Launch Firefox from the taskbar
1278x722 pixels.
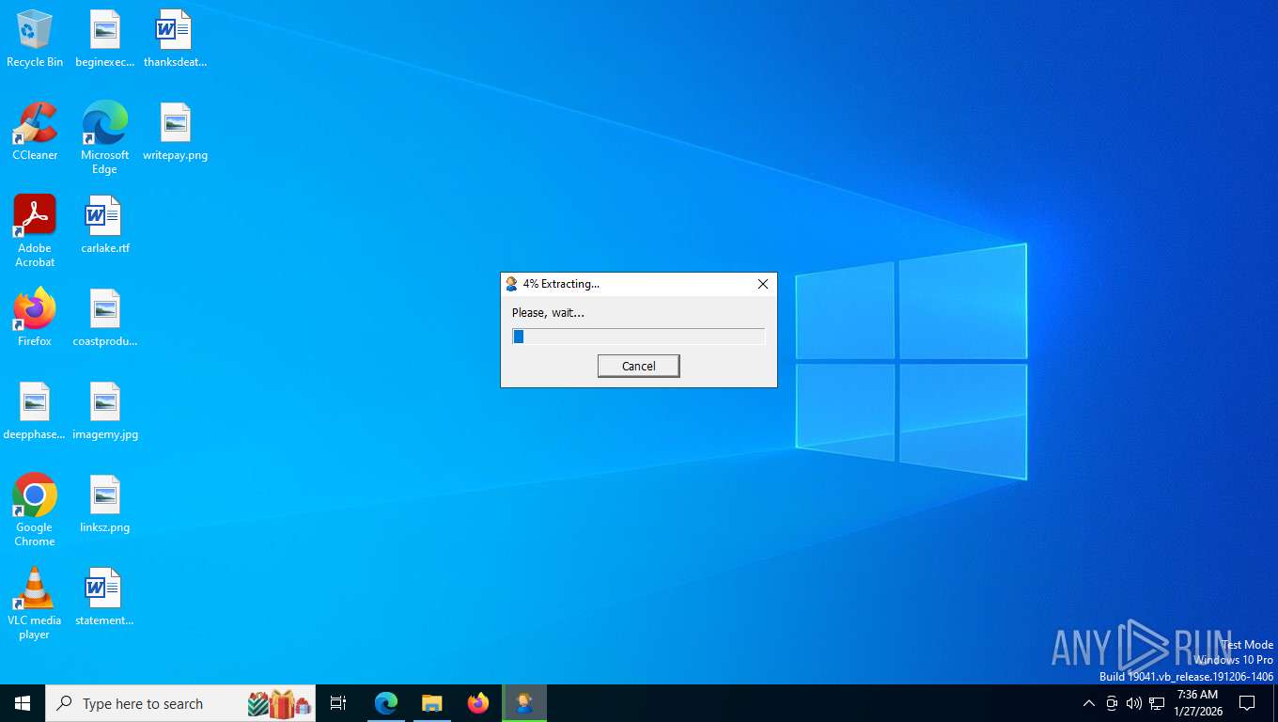click(x=478, y=703)
